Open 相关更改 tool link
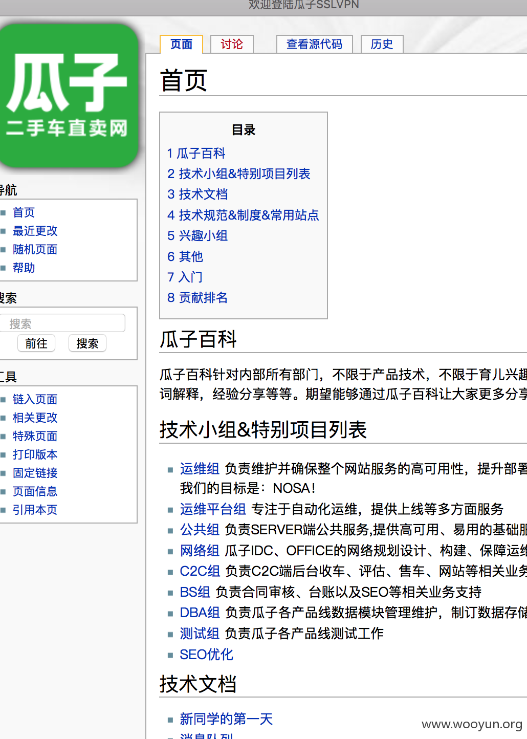This screenshot has width=527, height=739. click(35, 418)
